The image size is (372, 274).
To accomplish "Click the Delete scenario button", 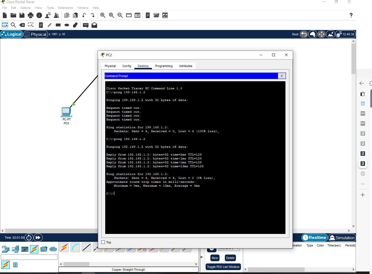I will coord(230,258).
